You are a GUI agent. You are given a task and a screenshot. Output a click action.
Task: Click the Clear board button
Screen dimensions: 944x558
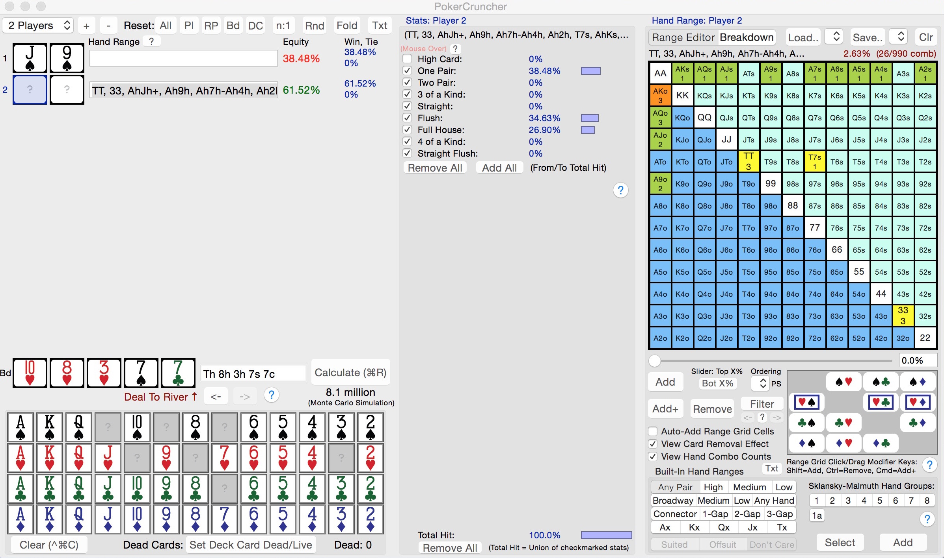click(x=49, y=545)
